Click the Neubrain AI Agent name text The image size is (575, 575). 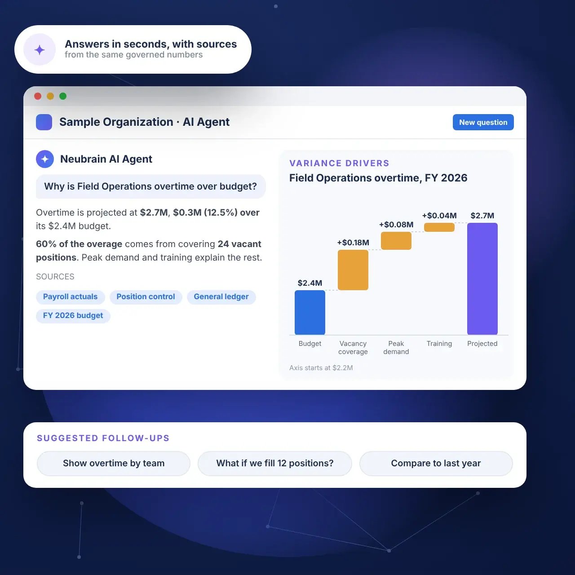tap(106, 159)
